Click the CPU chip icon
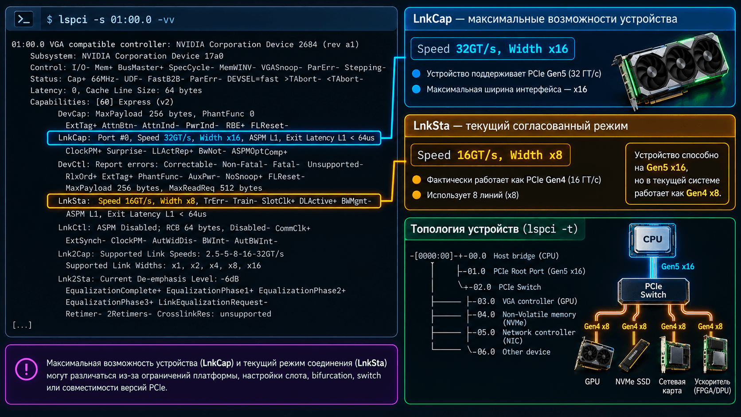This screenshot has width=741, height=417. coord(652,240)
